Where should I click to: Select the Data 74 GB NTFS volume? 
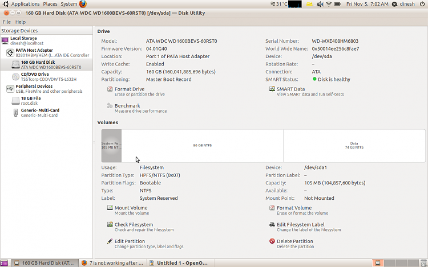click(354, 146)
